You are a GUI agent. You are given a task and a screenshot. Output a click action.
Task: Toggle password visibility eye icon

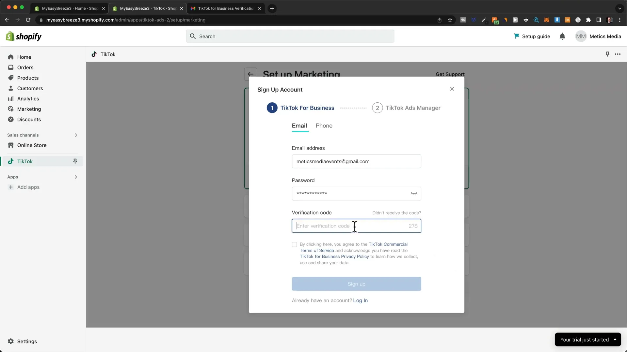point(414,194)
